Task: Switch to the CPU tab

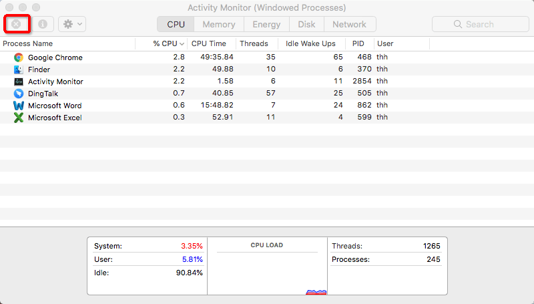Action: 176,24
